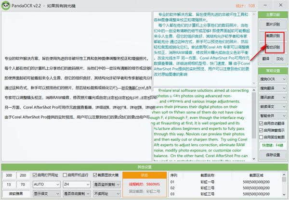Start screenshot recognition with 截图识别
Image resolution: width=289 pixels, height=200 pixels.
pyautogui.click(x=273, y=35)
